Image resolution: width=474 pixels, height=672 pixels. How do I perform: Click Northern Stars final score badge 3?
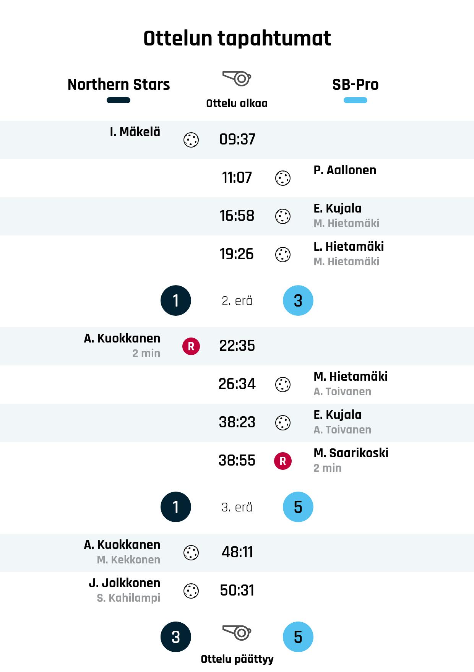pyautogui.click(x=176, y=637)
